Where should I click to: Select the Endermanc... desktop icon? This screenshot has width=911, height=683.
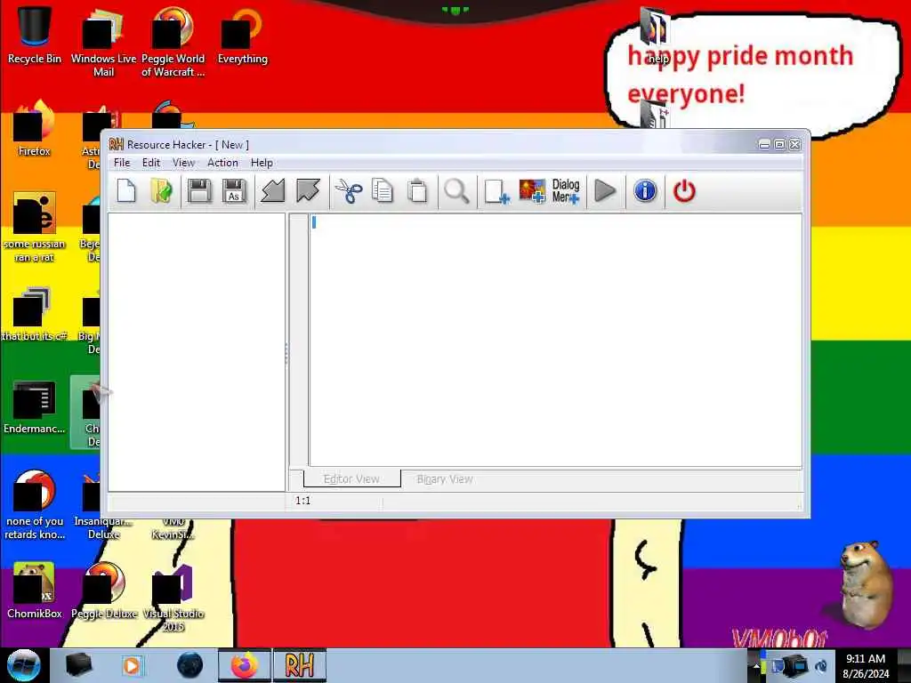(x=35, y=406)
